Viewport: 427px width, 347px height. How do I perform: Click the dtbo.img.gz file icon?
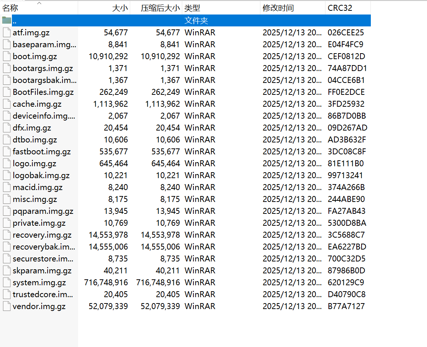coord(7,140)
